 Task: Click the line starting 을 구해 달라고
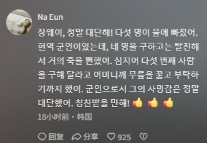coord(118,75)
